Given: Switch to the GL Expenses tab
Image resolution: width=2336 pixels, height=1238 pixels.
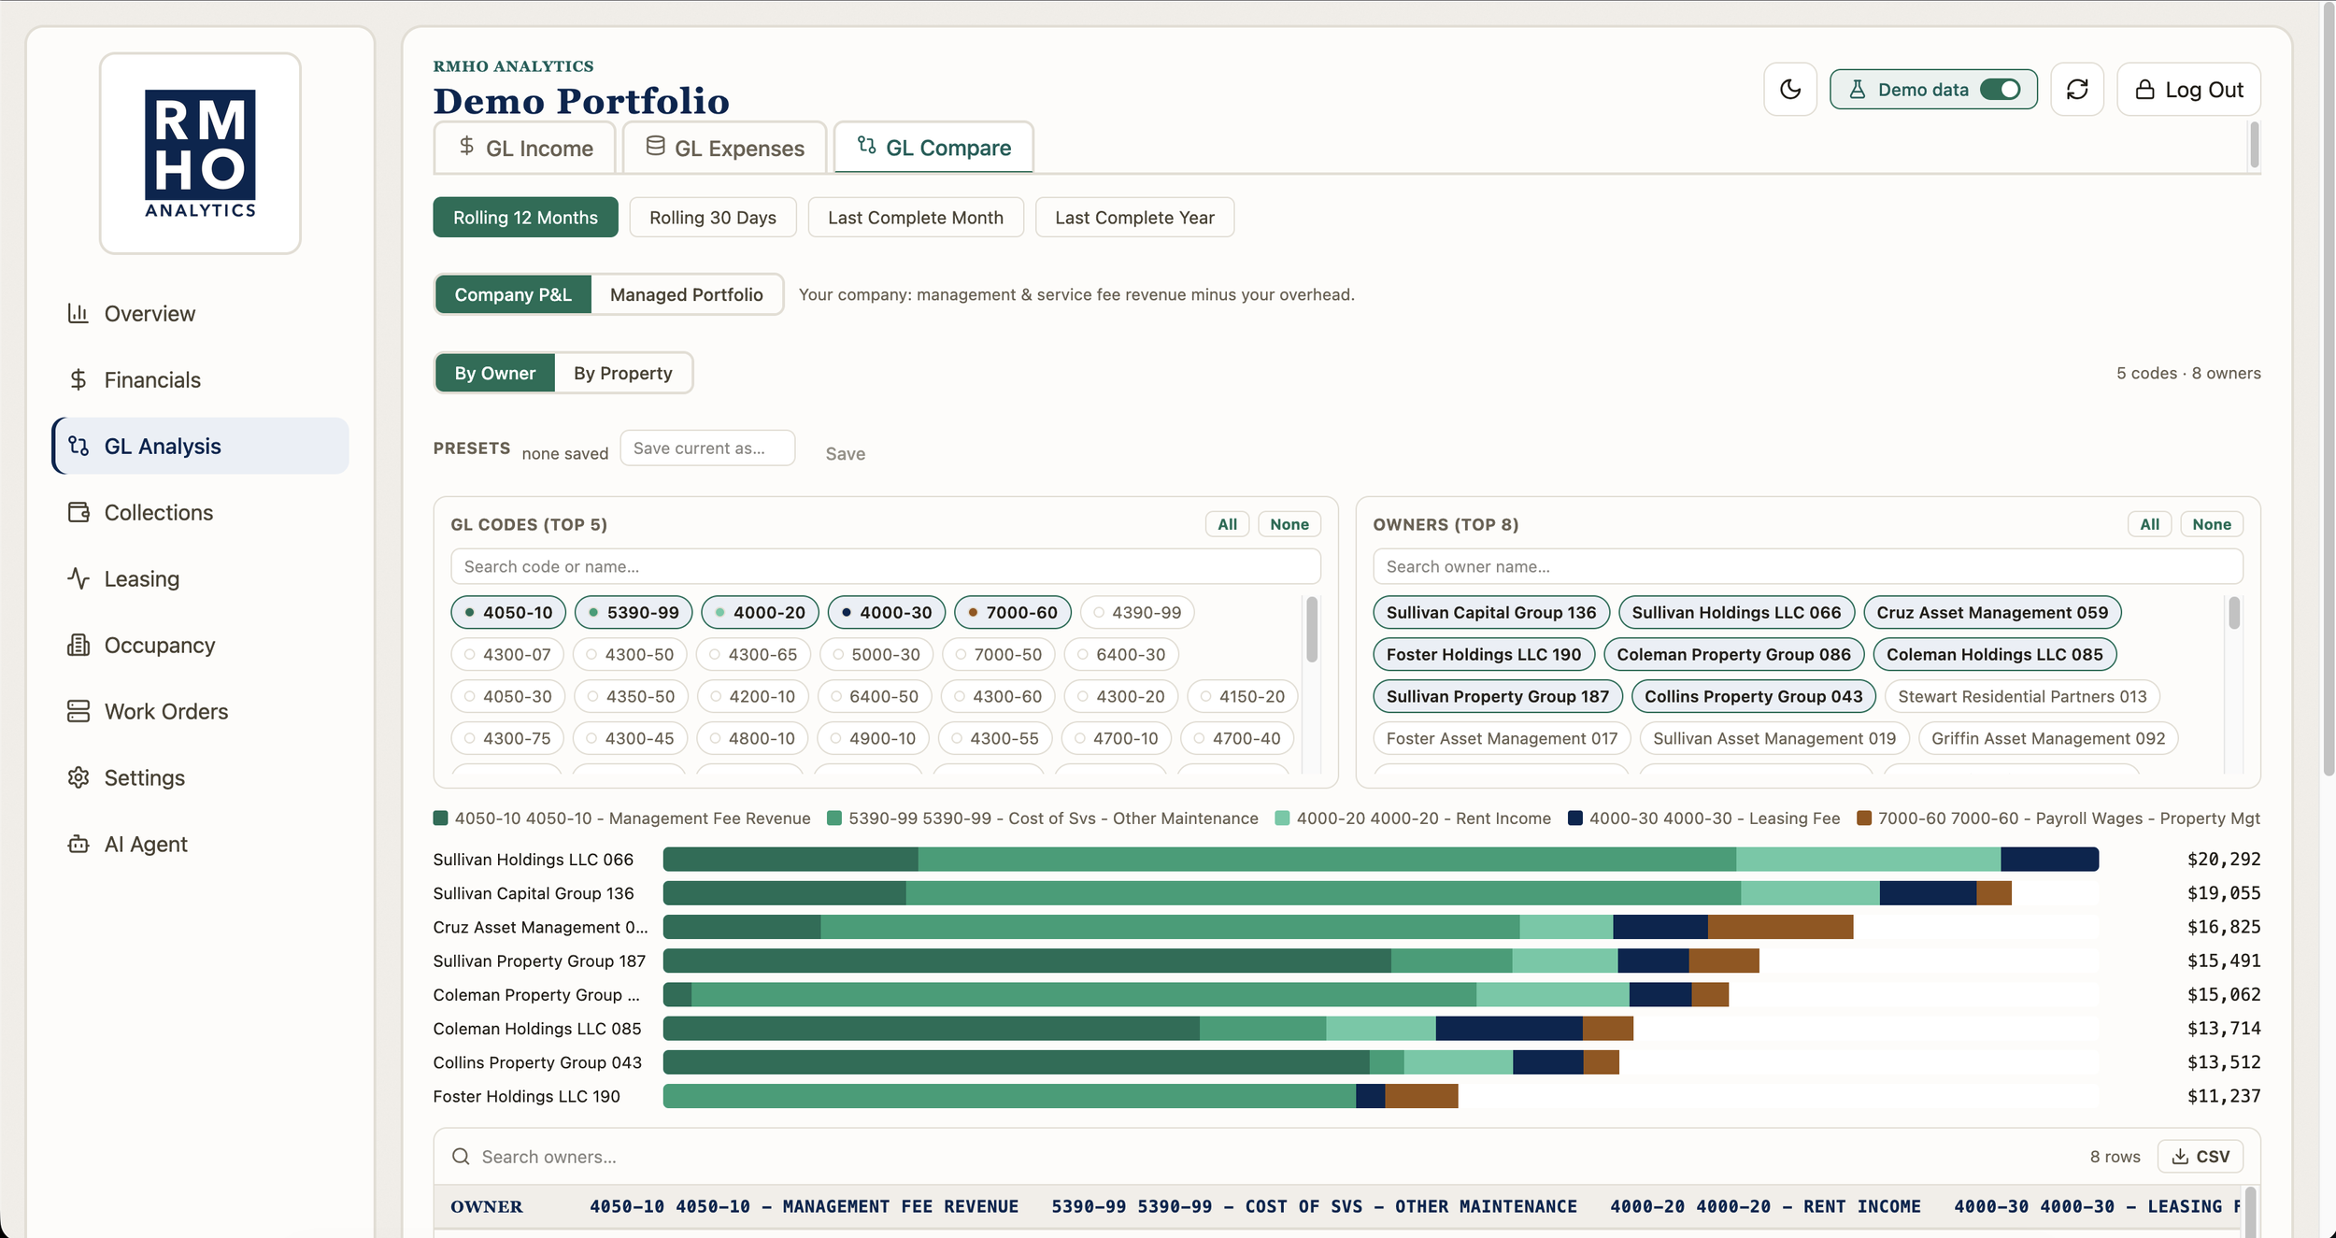Looking at the screenshot, I should 724,148.
